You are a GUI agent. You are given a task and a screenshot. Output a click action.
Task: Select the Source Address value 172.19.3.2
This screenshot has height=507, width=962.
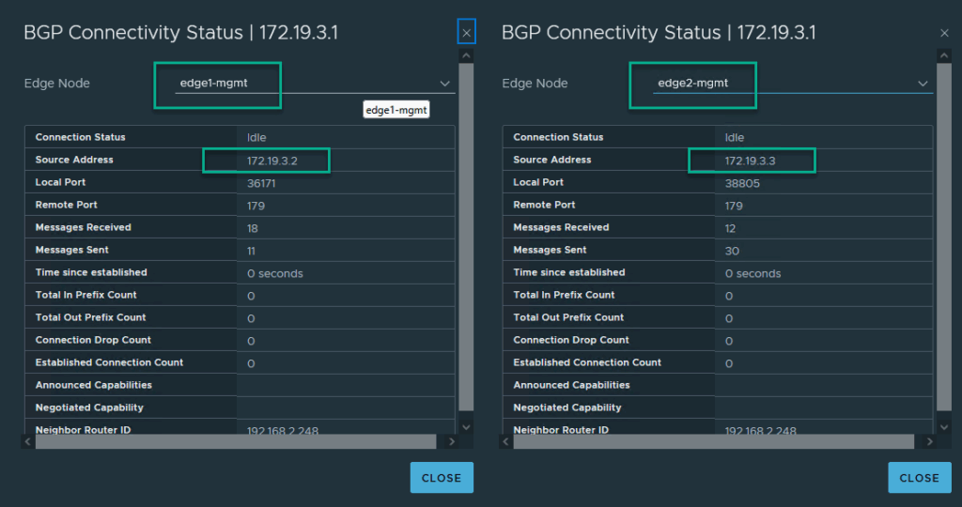266,161
